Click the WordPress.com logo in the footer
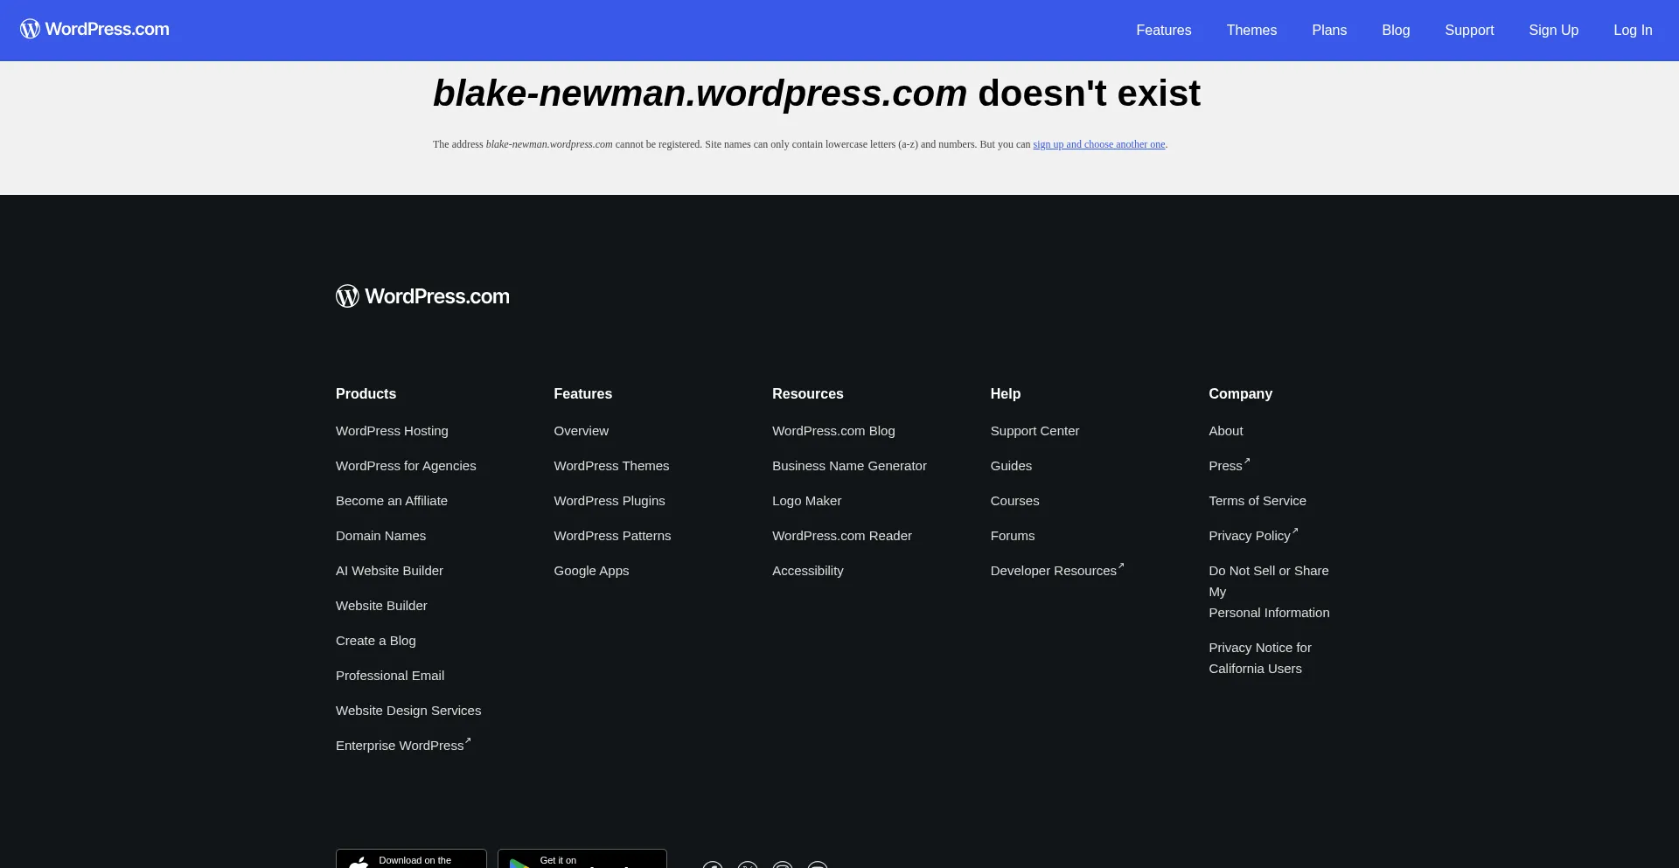1679x868 pixels. click(422, 296)
